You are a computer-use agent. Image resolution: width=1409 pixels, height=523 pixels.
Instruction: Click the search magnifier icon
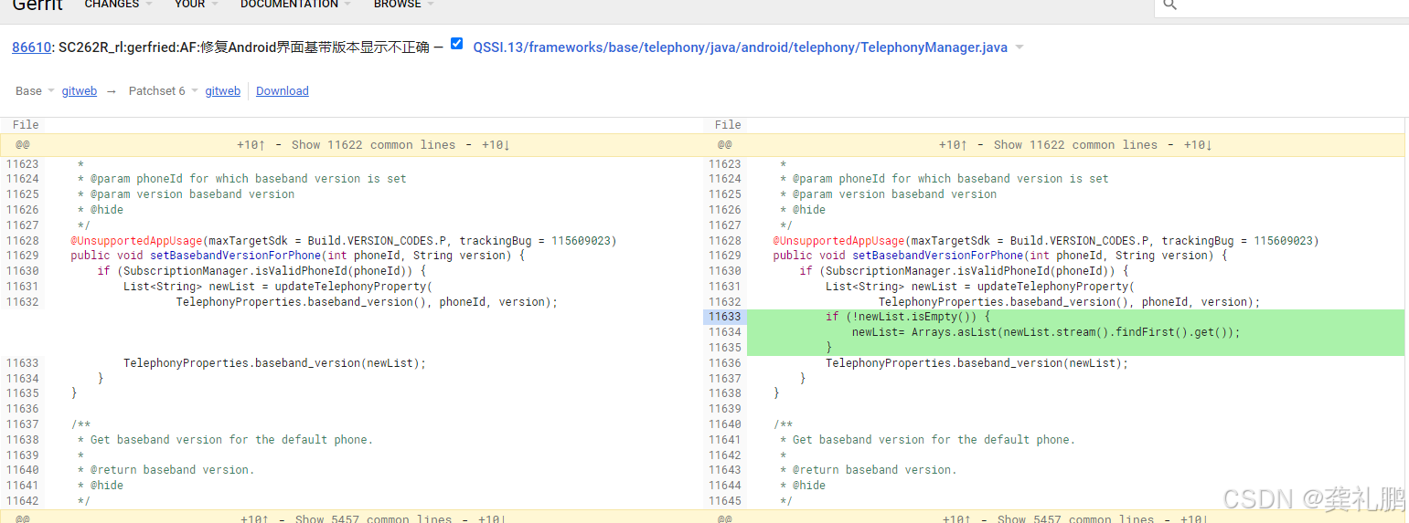(1169, 5)
